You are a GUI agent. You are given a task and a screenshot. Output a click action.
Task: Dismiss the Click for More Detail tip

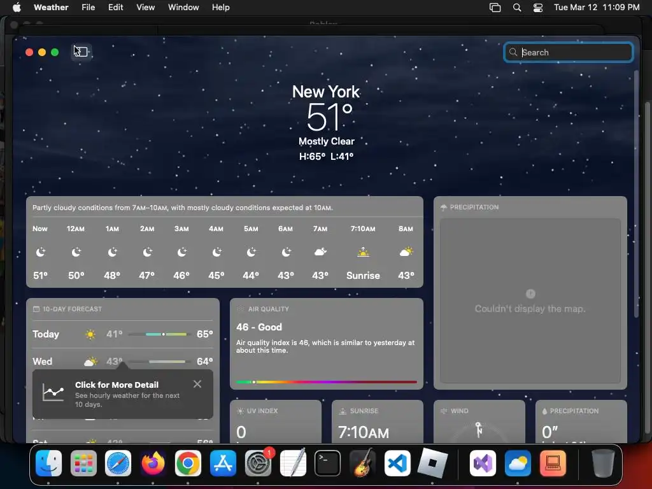197,384
